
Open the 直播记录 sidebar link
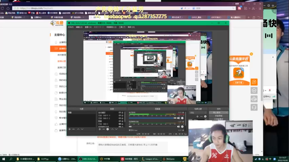61,67
